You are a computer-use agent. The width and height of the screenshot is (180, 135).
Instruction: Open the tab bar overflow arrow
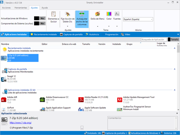coord(178,34)
